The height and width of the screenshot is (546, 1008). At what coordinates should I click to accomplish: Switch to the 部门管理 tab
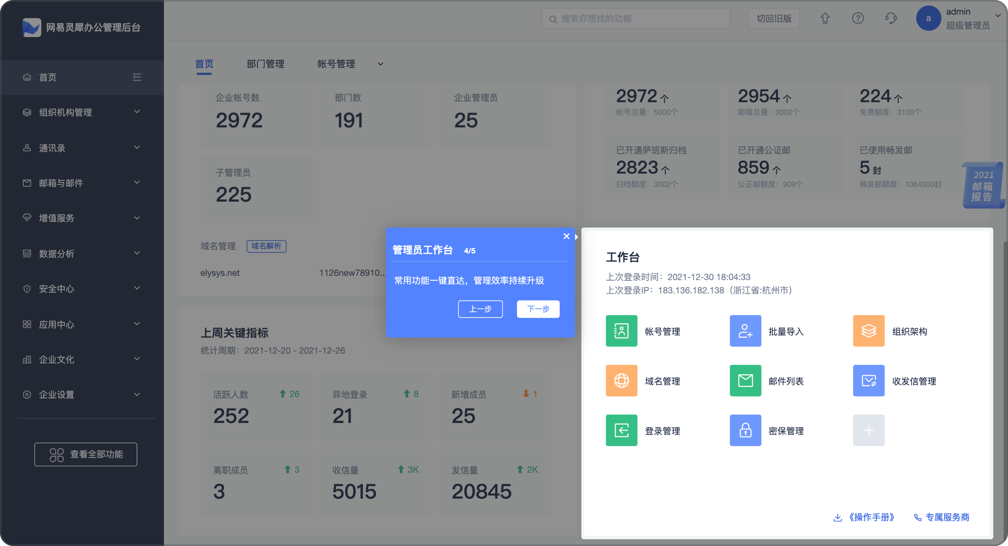tap(265, 64)
